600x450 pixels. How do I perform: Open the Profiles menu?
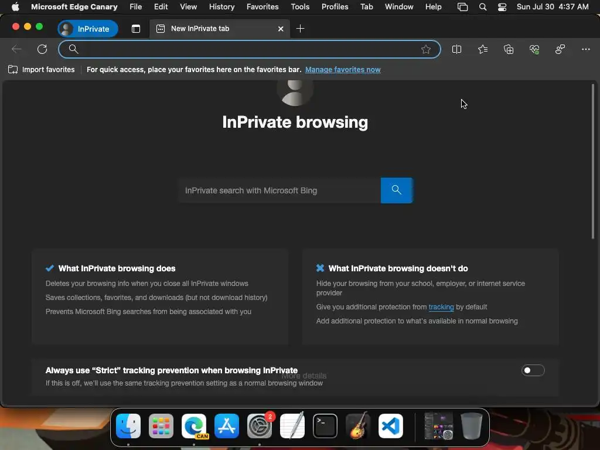point(335,7)
